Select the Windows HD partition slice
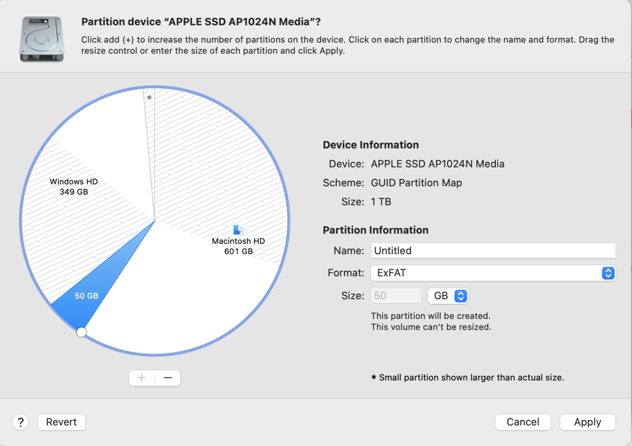632x446 pixels. pyautogui.click(x=74, y=187)
